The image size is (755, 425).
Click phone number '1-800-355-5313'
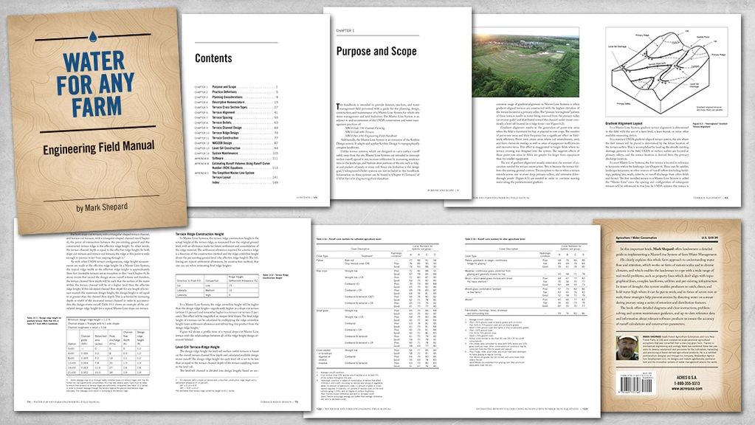pyautogui.click(x=686, y=383)
